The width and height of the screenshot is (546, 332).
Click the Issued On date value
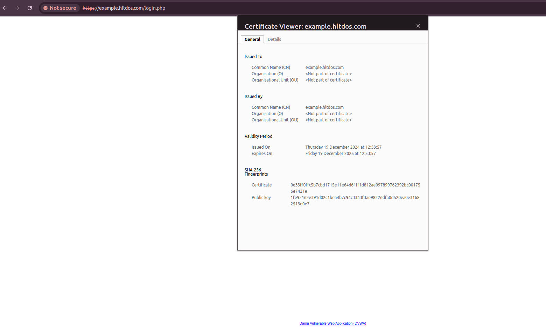coord(343,147)
